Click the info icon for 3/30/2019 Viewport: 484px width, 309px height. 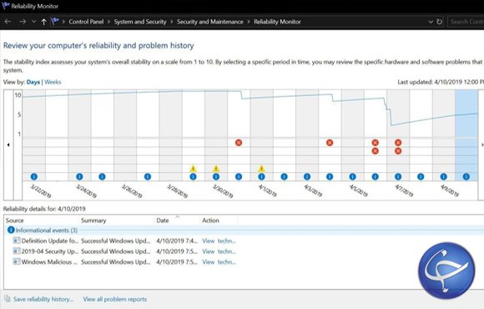216,177
